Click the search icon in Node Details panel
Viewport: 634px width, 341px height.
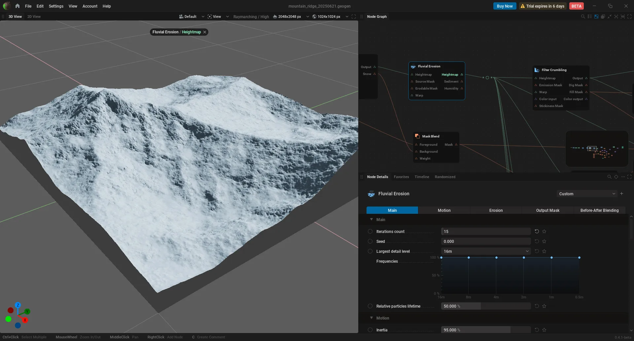pos(609,177)
